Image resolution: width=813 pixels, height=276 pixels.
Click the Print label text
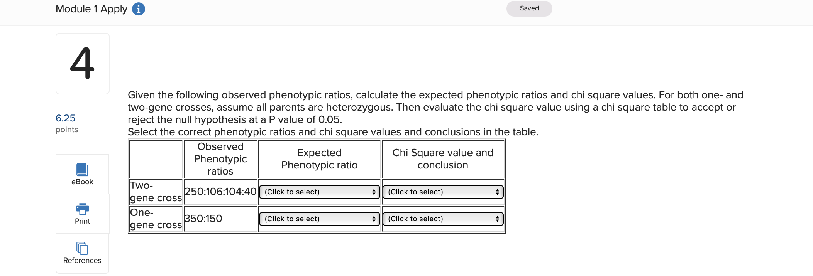coord(82,221)
